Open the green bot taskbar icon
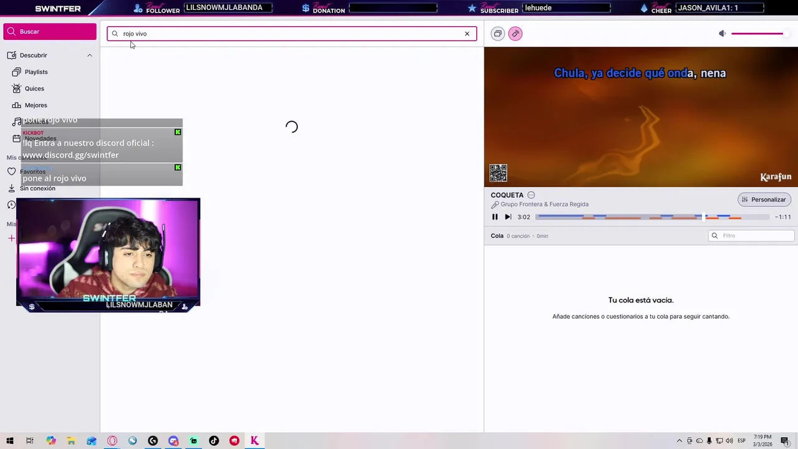Image resolution: width=798 pixels, height=449 pixels. click(193, 441)
